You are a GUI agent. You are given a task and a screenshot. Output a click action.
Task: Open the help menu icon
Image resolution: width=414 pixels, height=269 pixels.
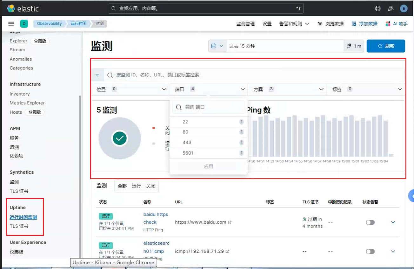(x=378, y=9)
